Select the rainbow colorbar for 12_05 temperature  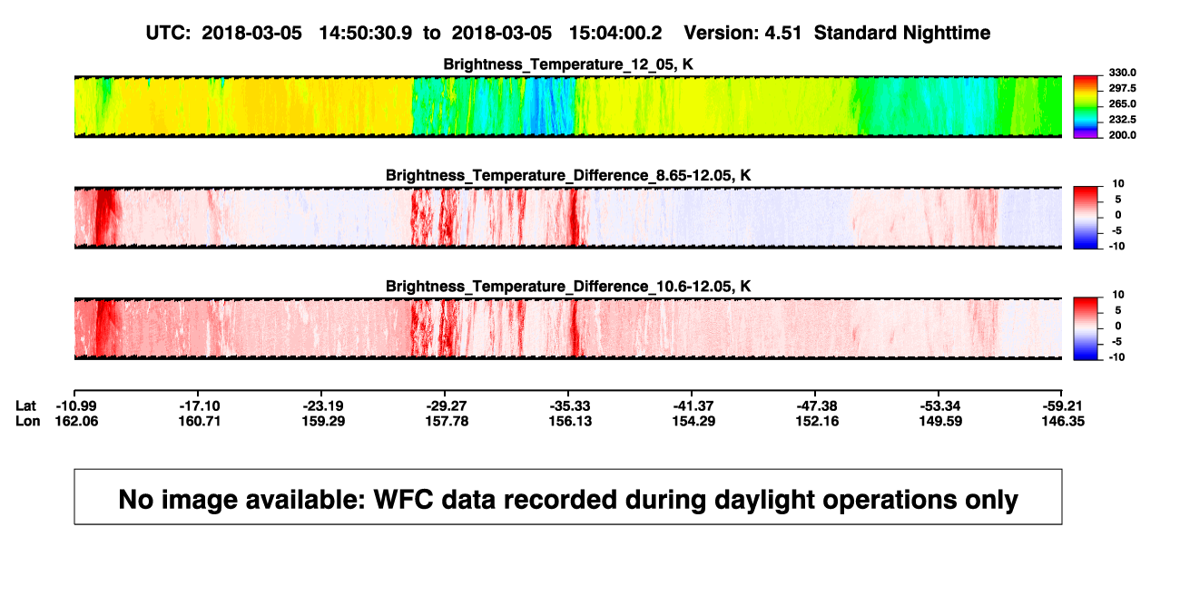tap(1087, 106)
